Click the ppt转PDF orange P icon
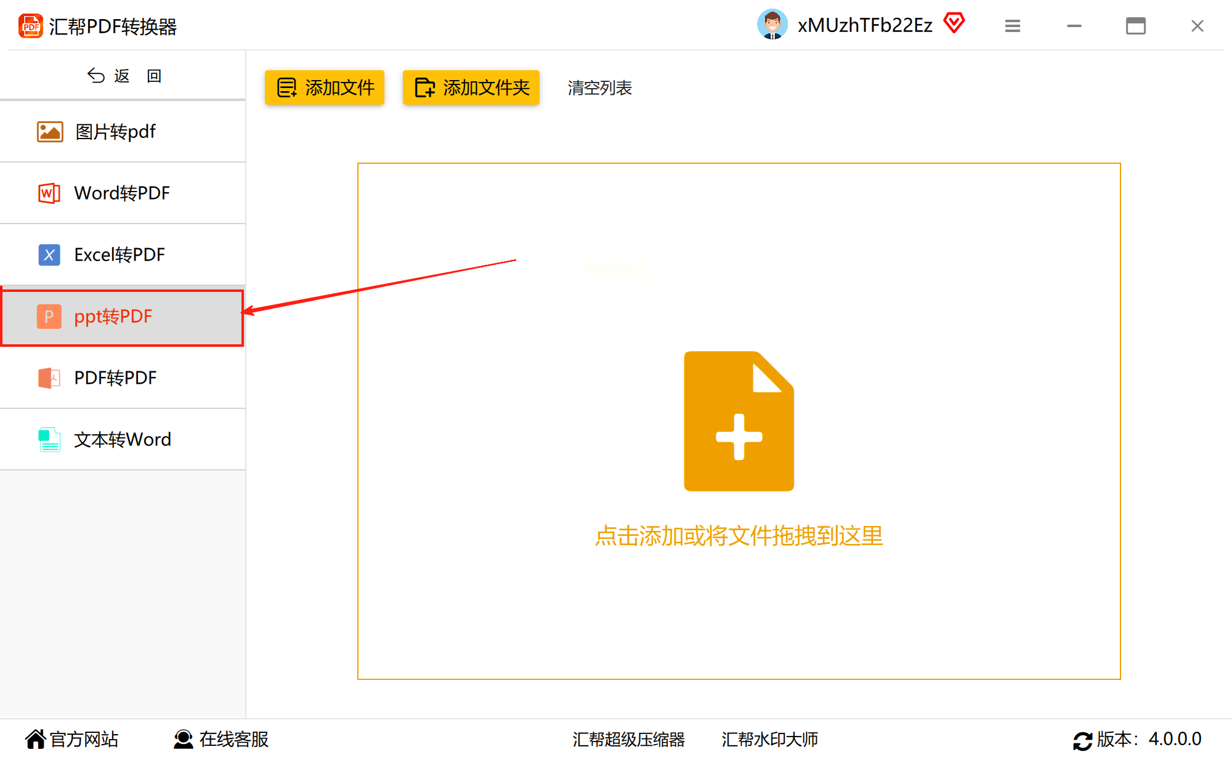The image size is (1232, 760). [49, 317]
